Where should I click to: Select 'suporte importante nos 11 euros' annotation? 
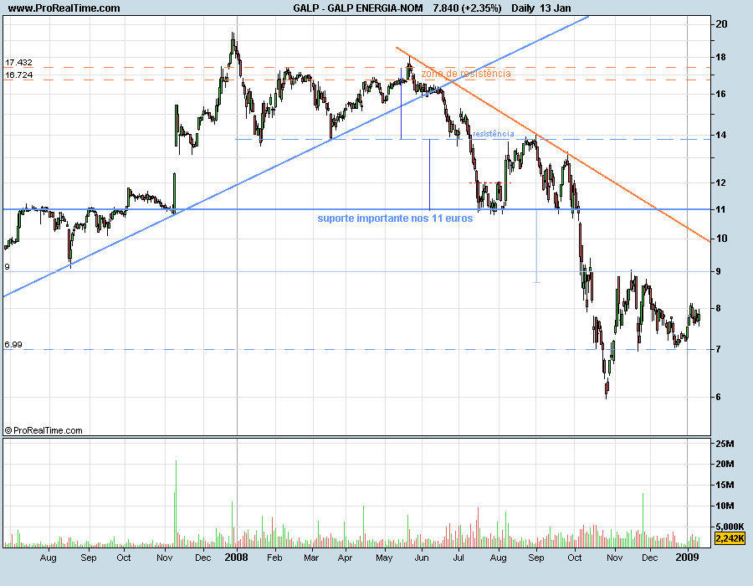click(x=395, y=218)
